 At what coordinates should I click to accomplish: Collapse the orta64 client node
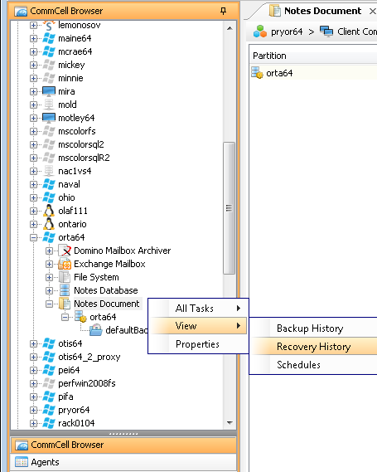pyautogui.click(x=34, y=237)
